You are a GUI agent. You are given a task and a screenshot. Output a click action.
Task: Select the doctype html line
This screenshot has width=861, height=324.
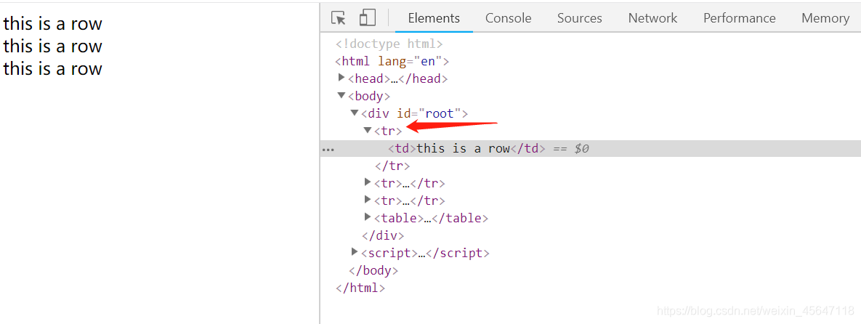(389, 44)
